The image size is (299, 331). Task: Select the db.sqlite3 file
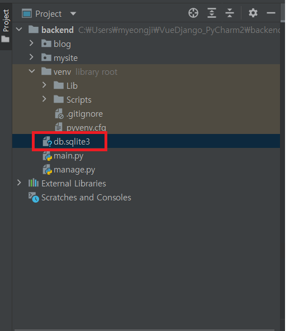click(72, 142)
